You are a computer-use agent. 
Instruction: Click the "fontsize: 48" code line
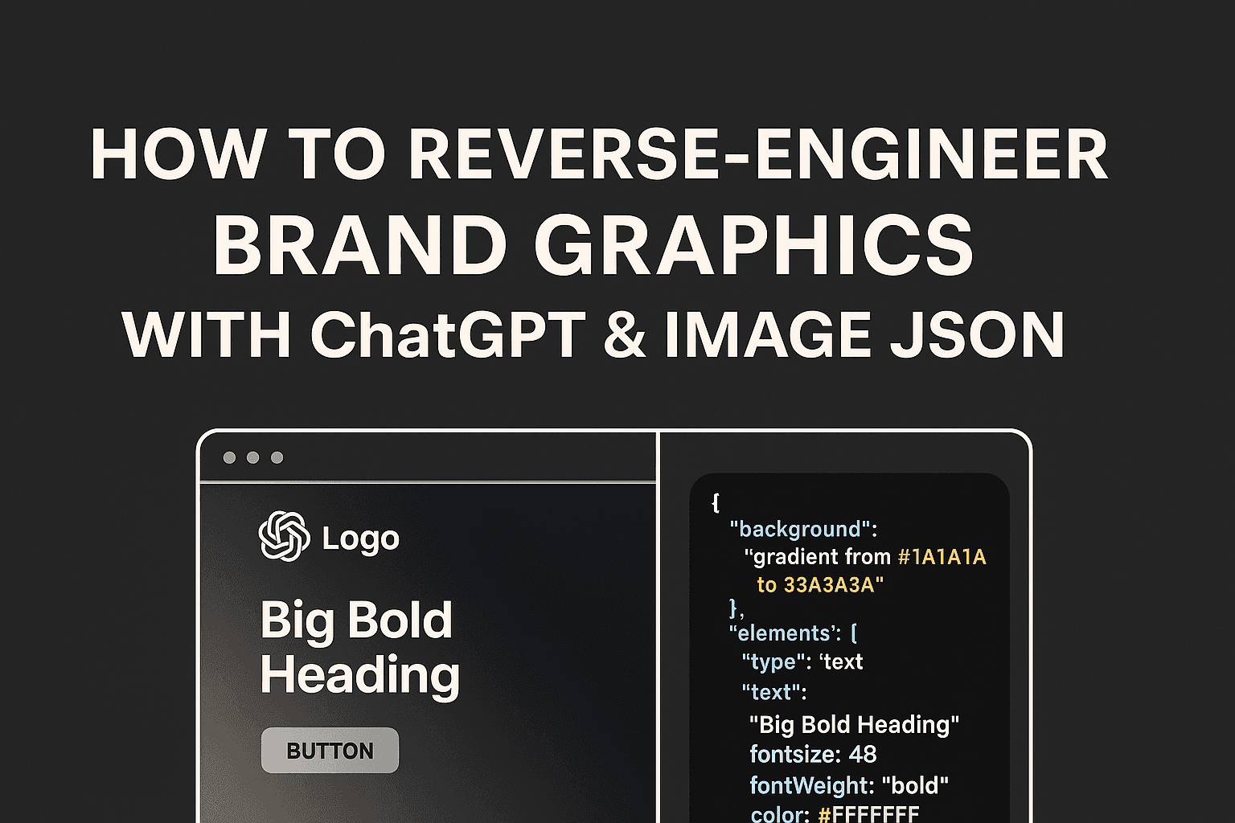click(x=813, y=754)
